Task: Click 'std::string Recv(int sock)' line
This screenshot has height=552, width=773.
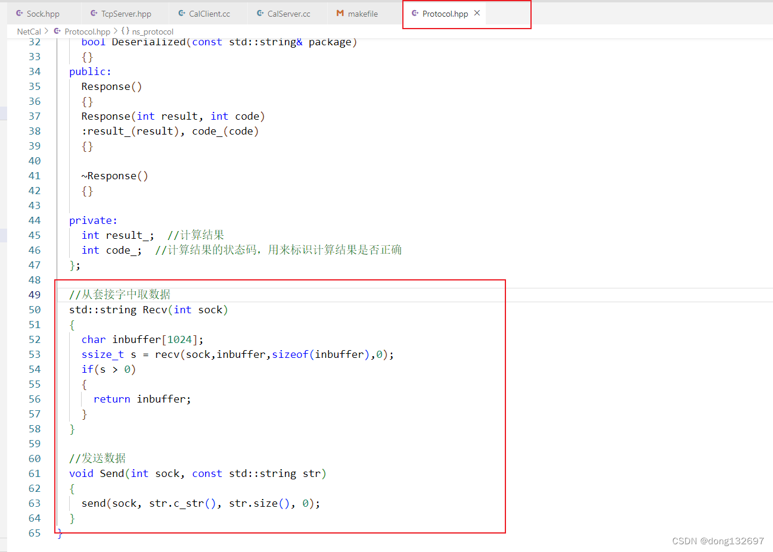Action: [148, 310]
